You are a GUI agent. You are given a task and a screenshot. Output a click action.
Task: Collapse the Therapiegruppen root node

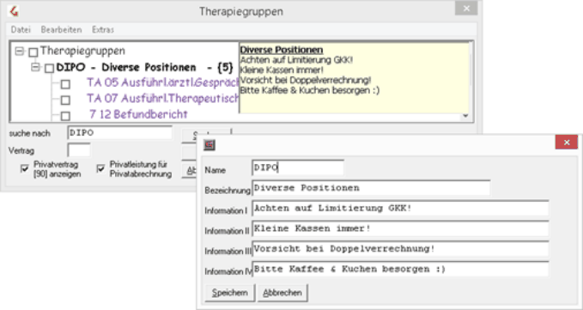(20, 52)
